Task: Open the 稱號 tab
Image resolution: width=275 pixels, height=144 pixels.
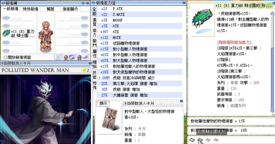Action: click(x=51, y=9)
